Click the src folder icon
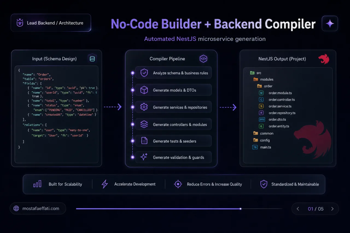 252,73
